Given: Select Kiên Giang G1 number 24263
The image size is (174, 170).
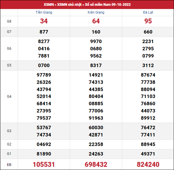Looking at the screenshot, I should pyautogui.click(x=96, y=154).
